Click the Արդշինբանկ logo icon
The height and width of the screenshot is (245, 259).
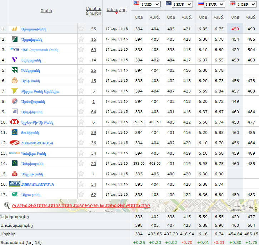tap(15, 111)
